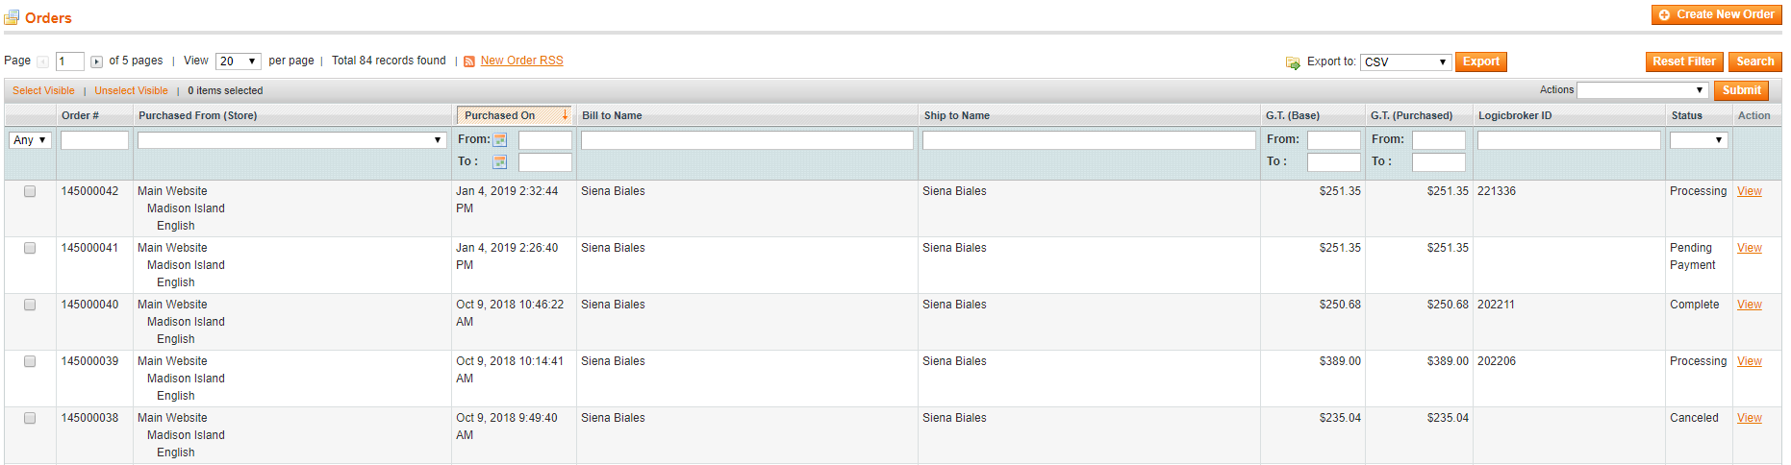
Task: Click the Logicbroker ID filter field
Action: pyautogui.click(x=1568, y=140)
